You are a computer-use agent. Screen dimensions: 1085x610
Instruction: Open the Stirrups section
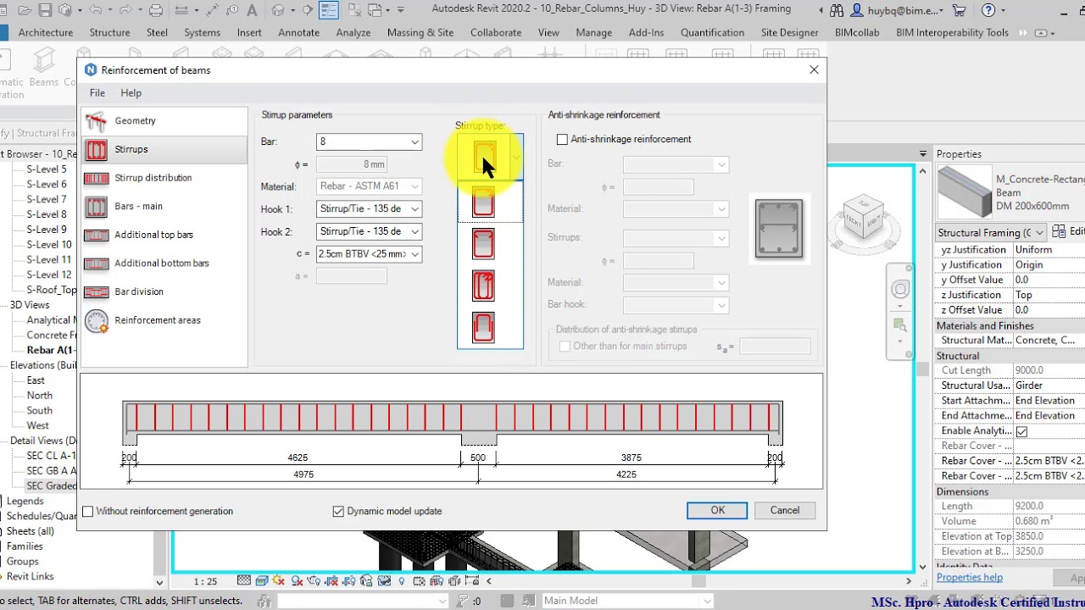click(x=165, y=149)
